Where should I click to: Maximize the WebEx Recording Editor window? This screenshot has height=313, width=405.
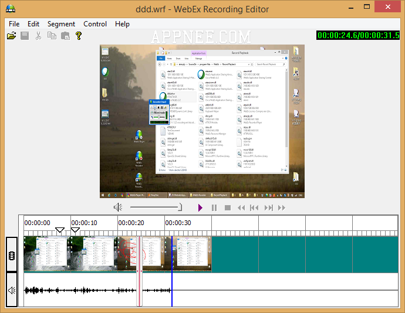(367, 7)
